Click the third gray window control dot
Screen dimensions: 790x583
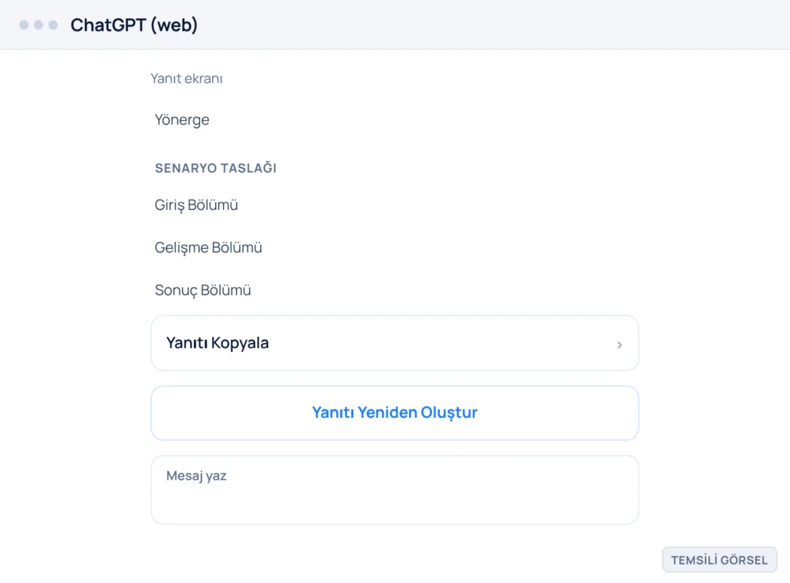[53, 25]
